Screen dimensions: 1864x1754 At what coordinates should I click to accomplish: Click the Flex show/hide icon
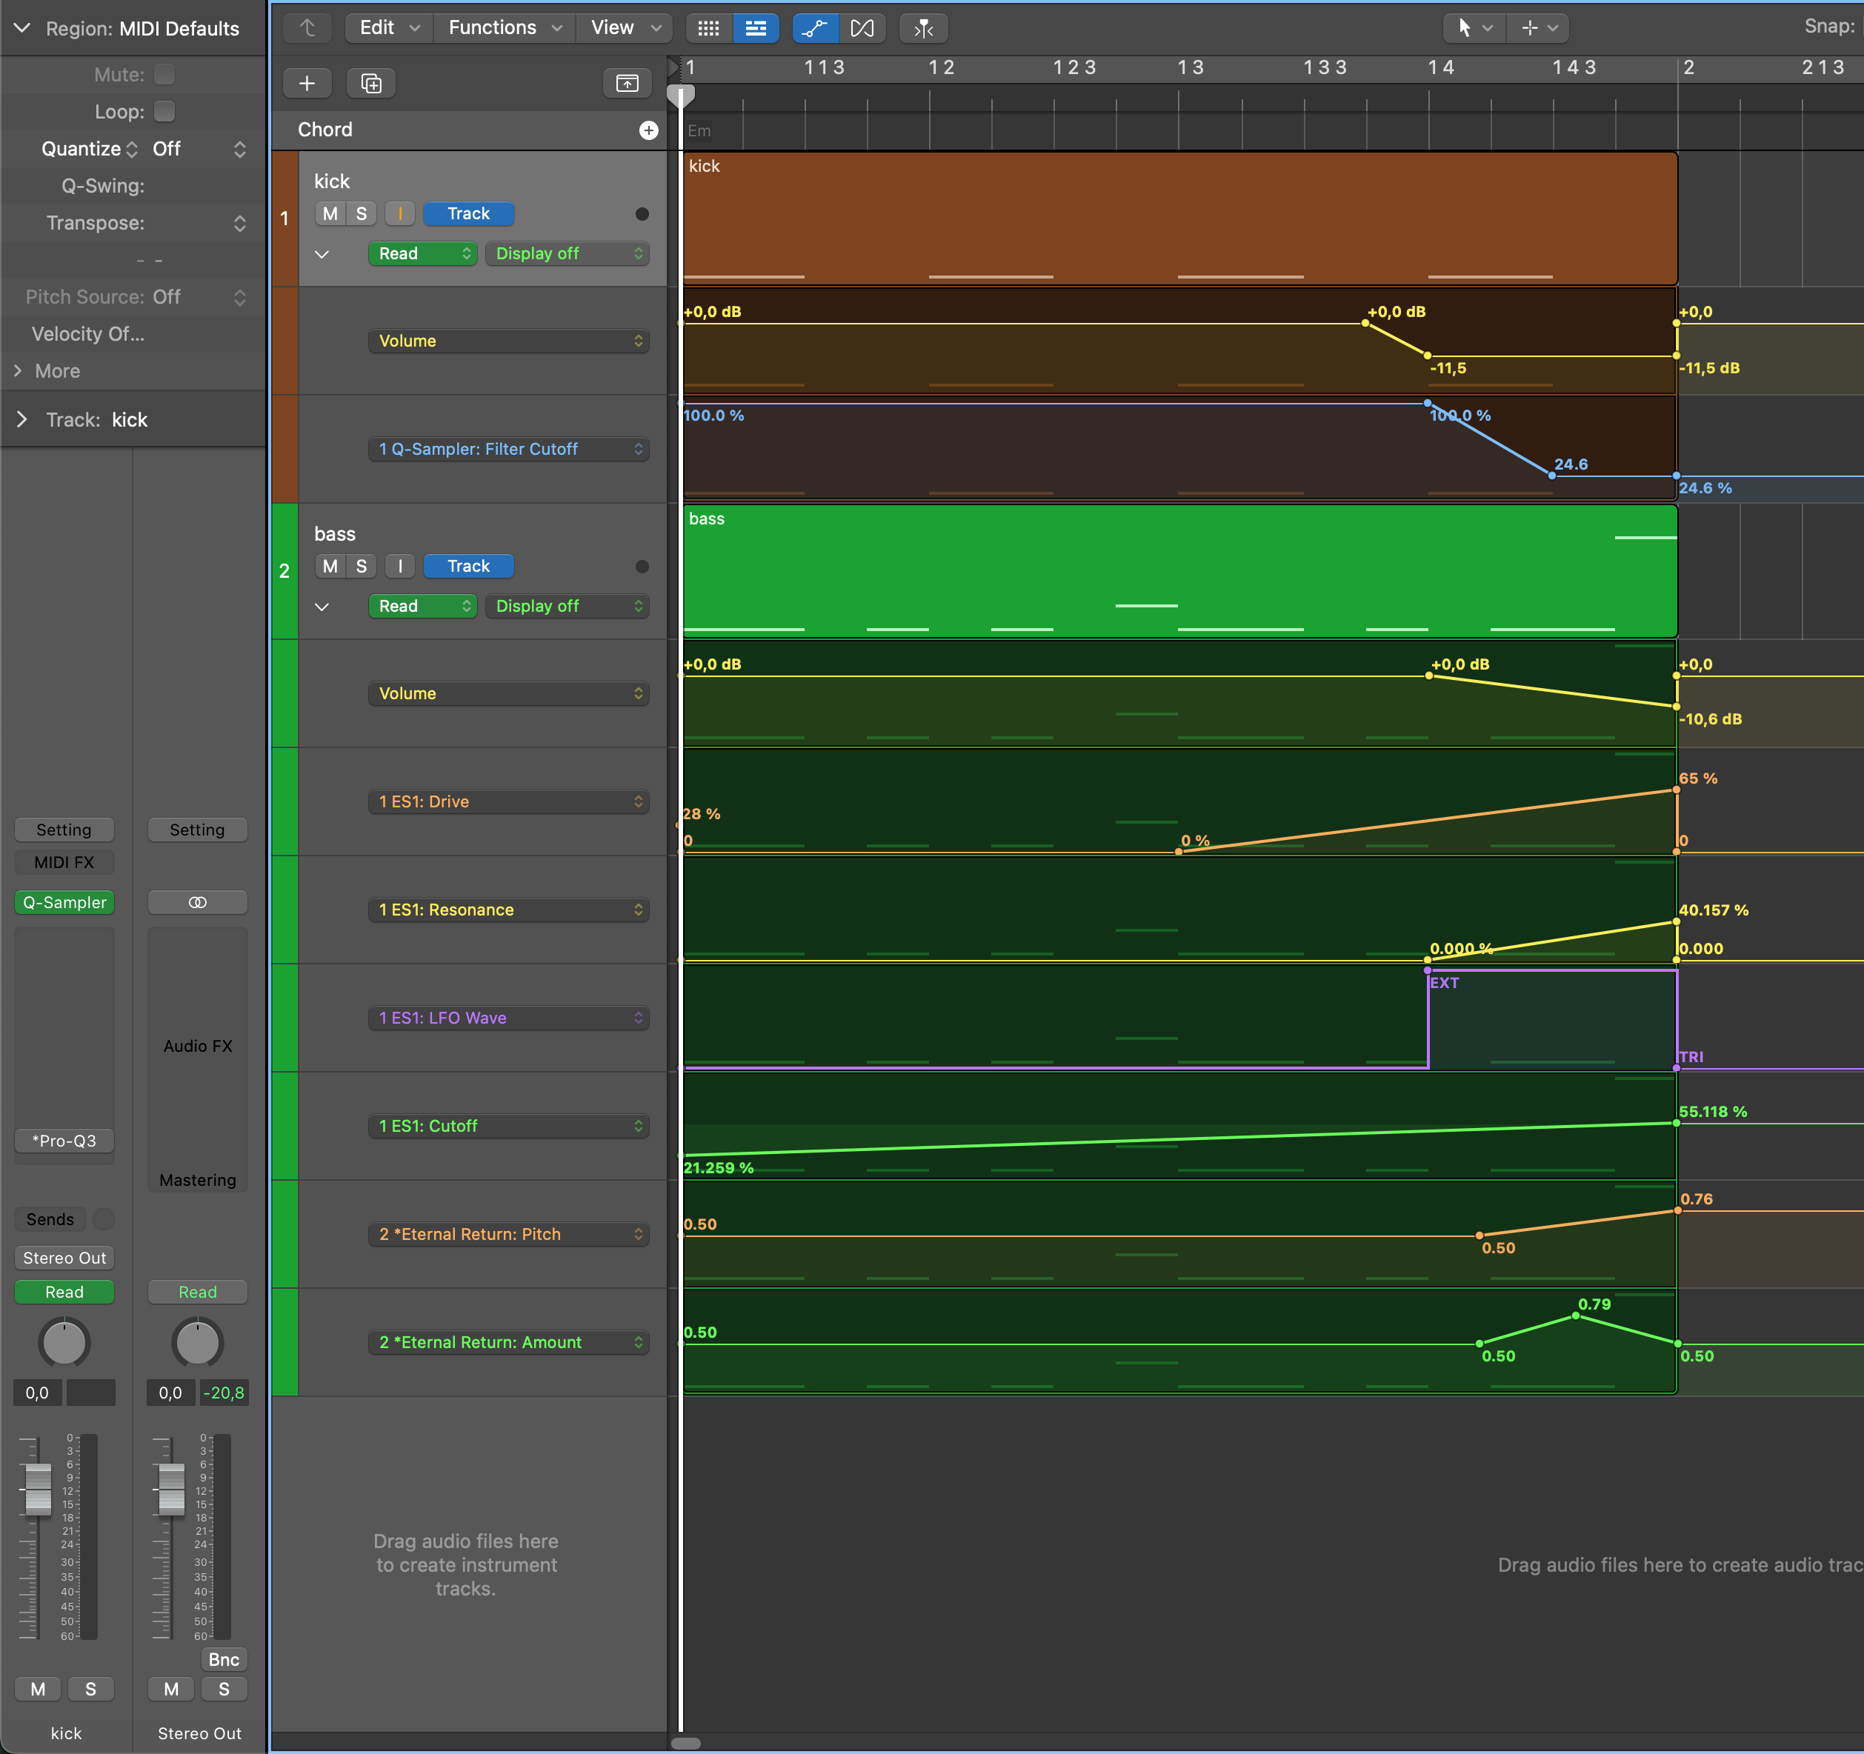pos(862,28)
